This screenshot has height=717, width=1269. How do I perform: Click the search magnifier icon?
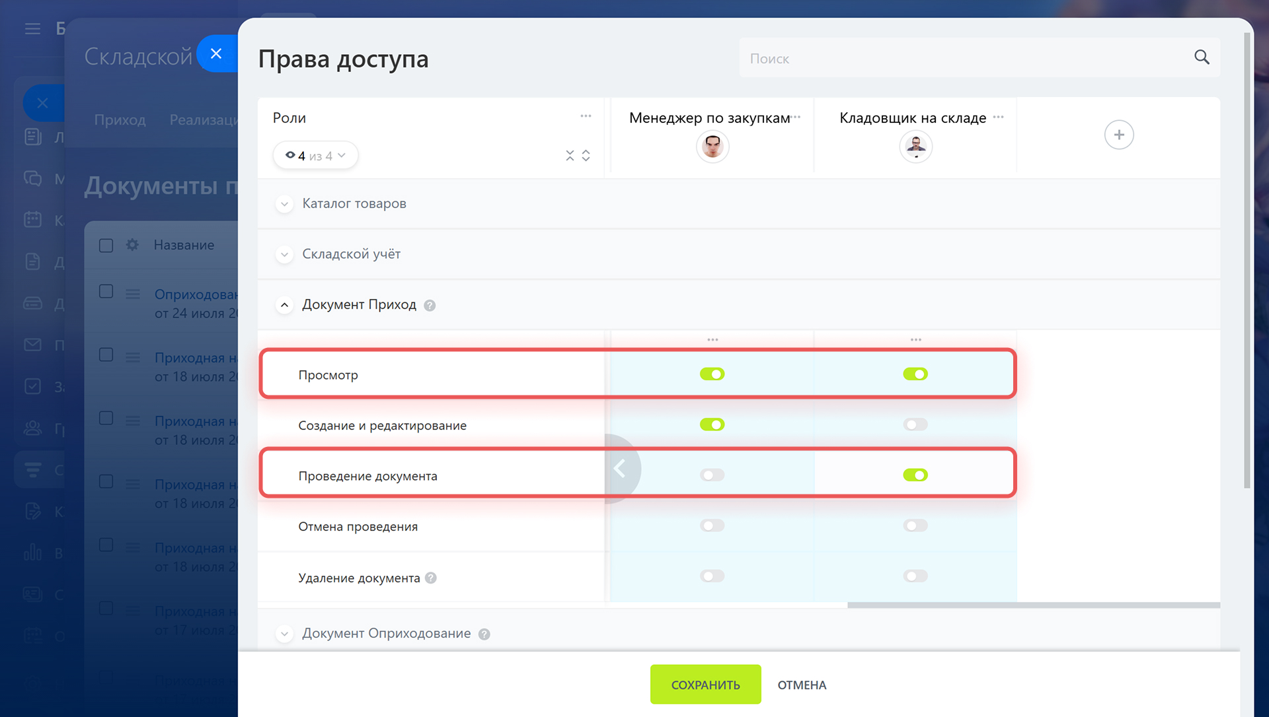[x=1202, y=57]
